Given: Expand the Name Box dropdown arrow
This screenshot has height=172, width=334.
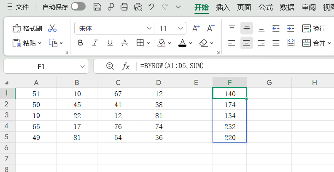Looking at the screenshot, I should tap(82, 66).
